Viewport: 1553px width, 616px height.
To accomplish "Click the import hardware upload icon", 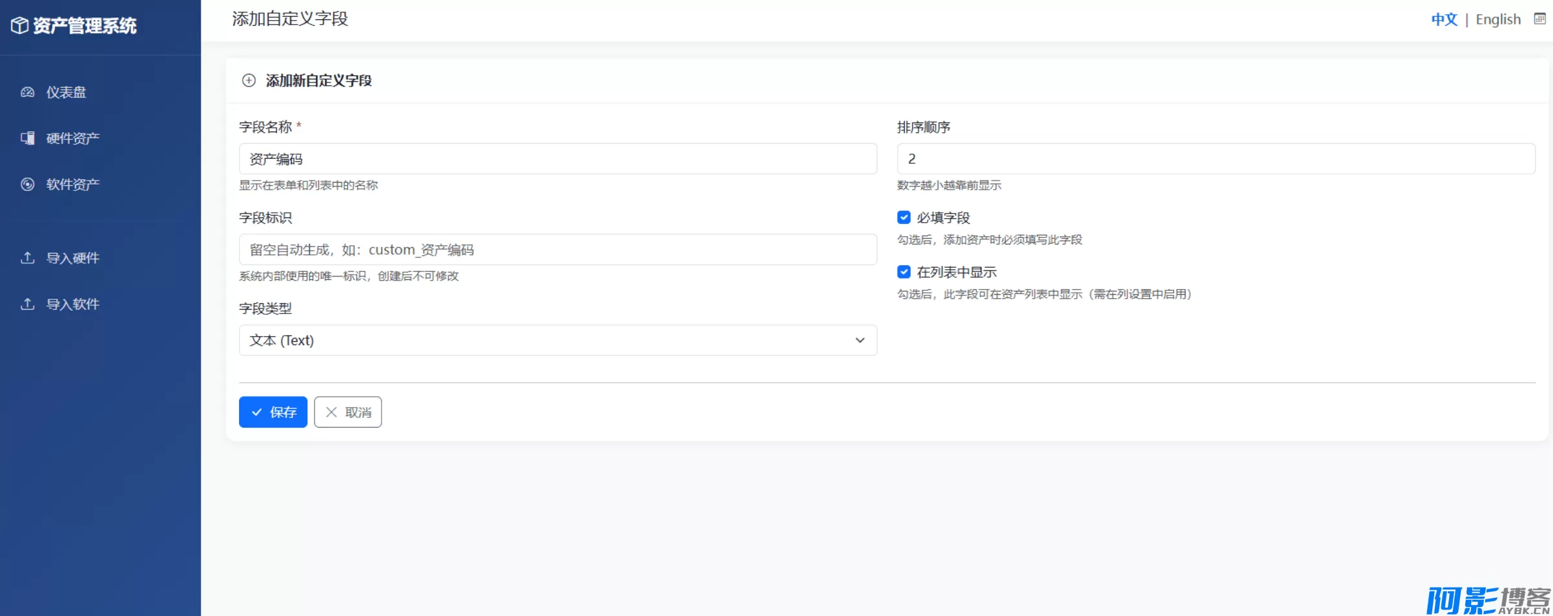I will click(27, 258).
